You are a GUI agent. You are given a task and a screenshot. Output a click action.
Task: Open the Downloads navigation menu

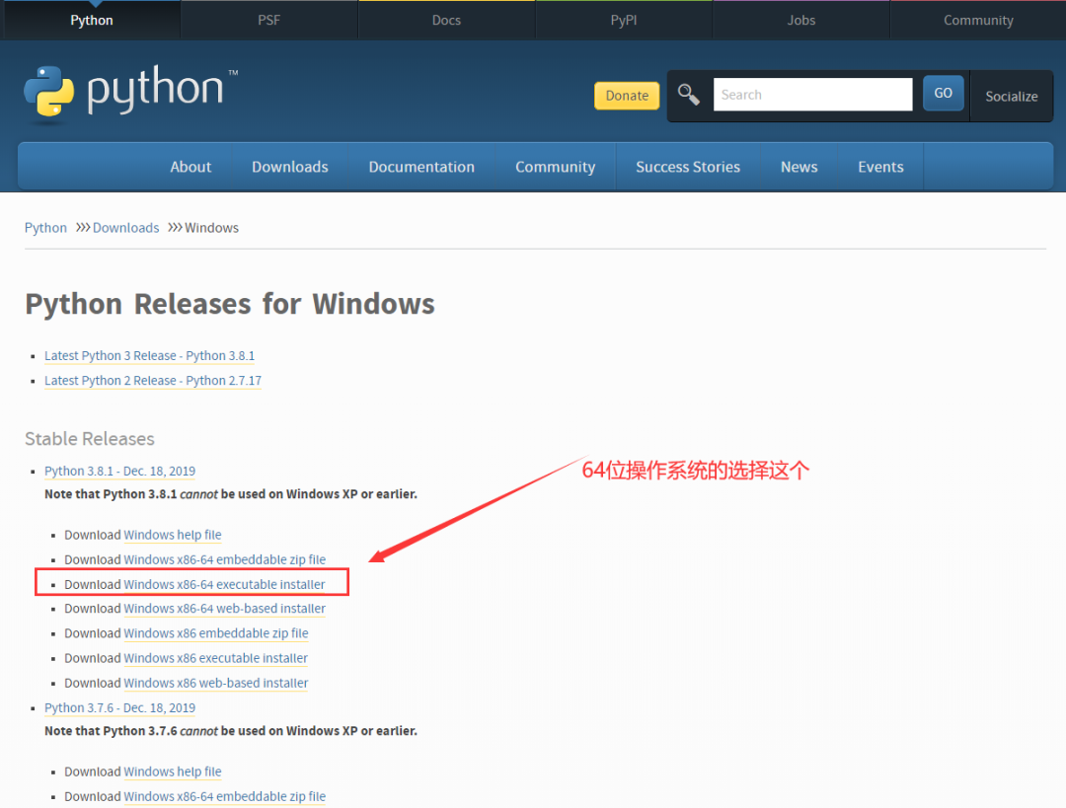click(289, 167)
